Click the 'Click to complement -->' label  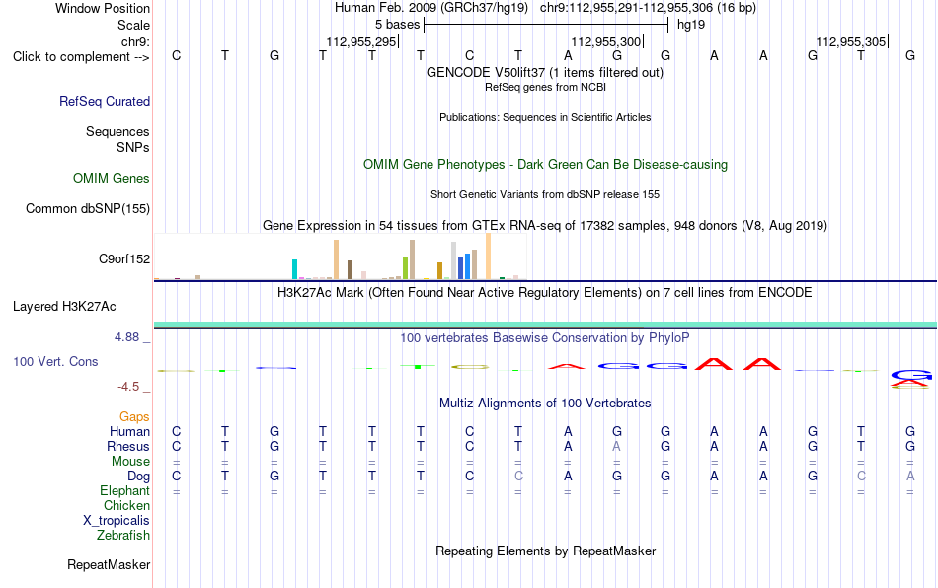[x=81, y=57]
